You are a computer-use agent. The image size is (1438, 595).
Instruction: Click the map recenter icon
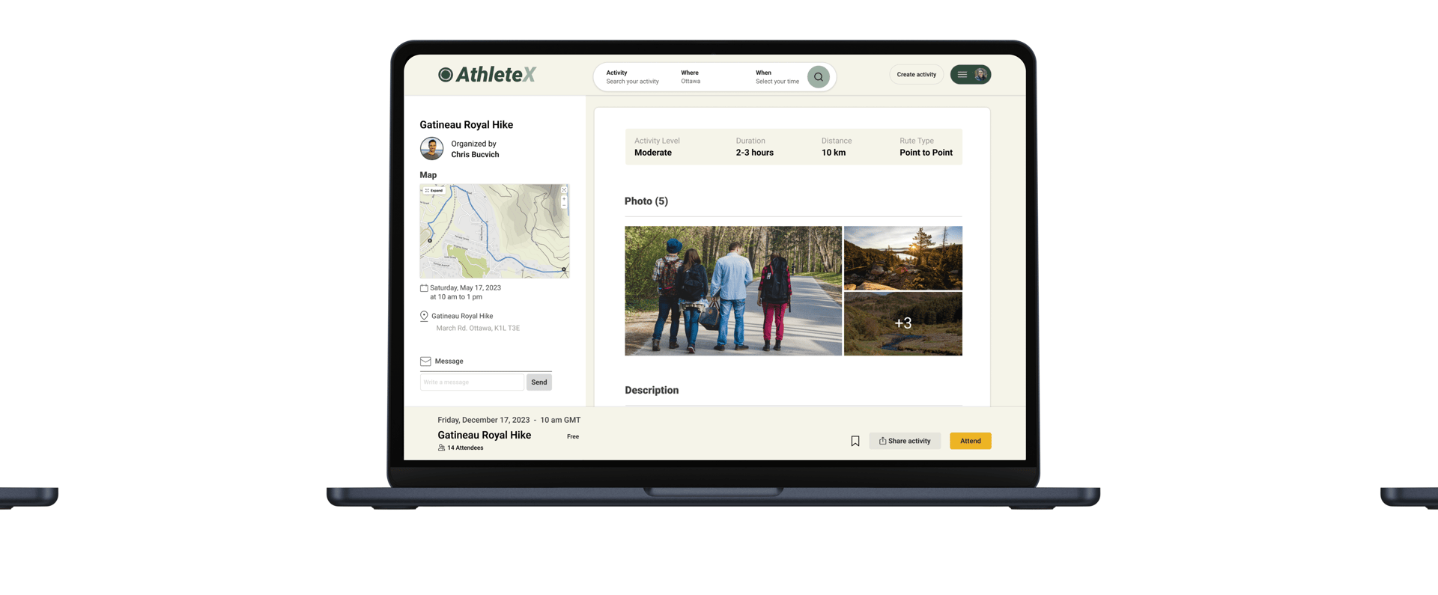pos(564,190)
